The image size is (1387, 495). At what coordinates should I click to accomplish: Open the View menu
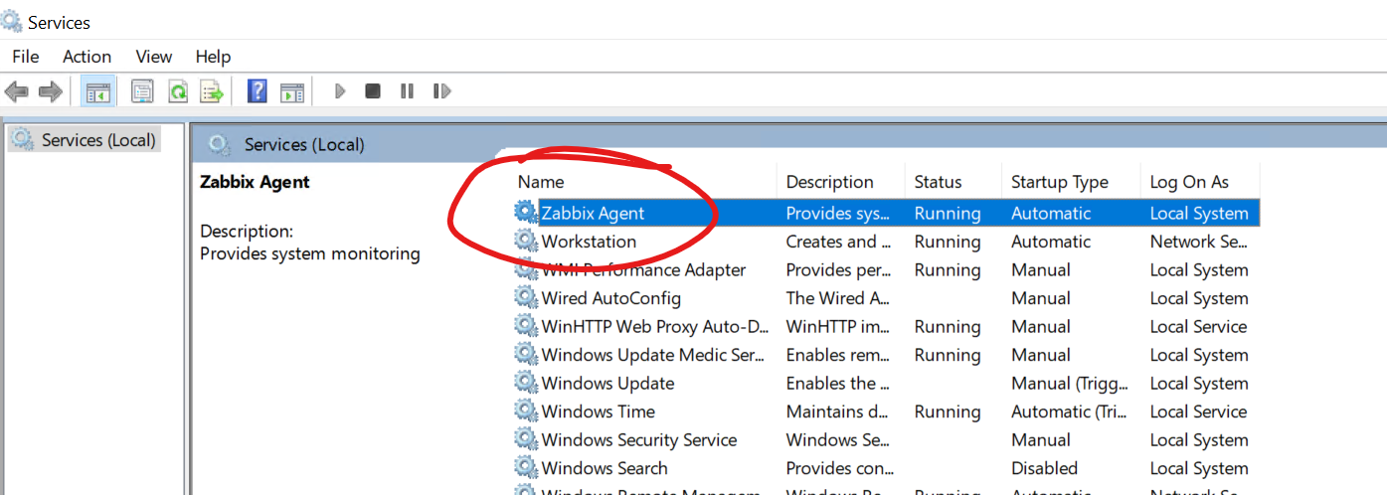click(154, 57)
